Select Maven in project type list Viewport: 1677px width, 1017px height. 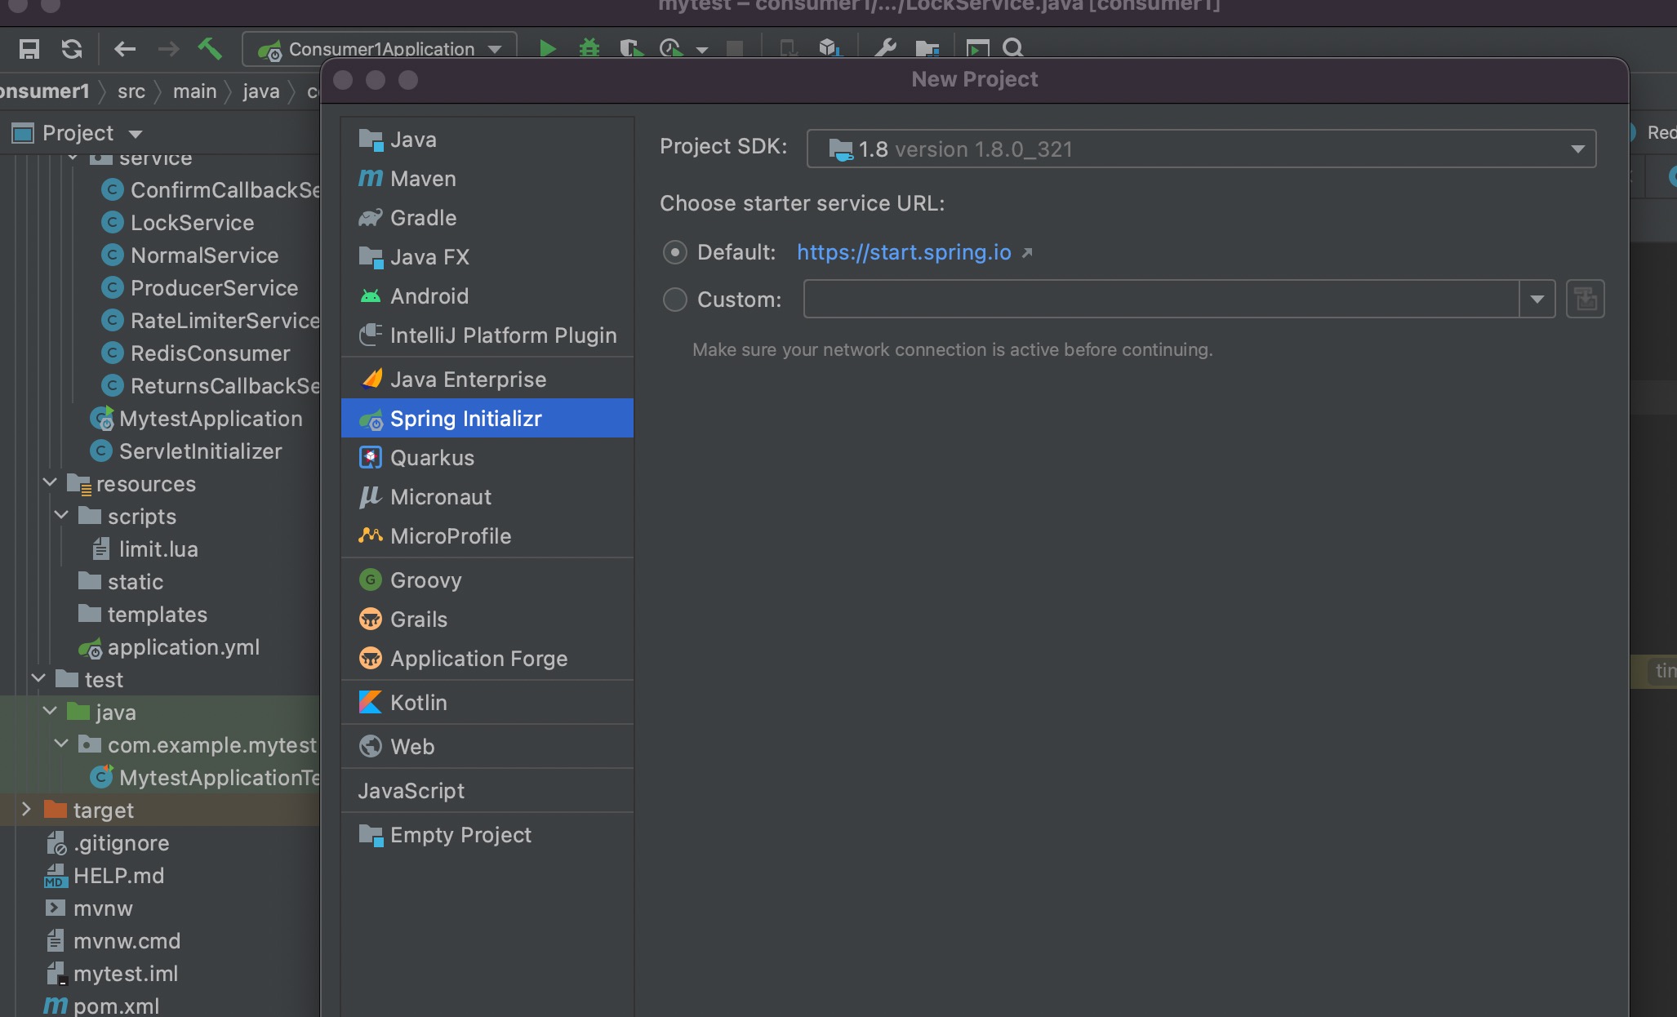(x=423, y=179)
